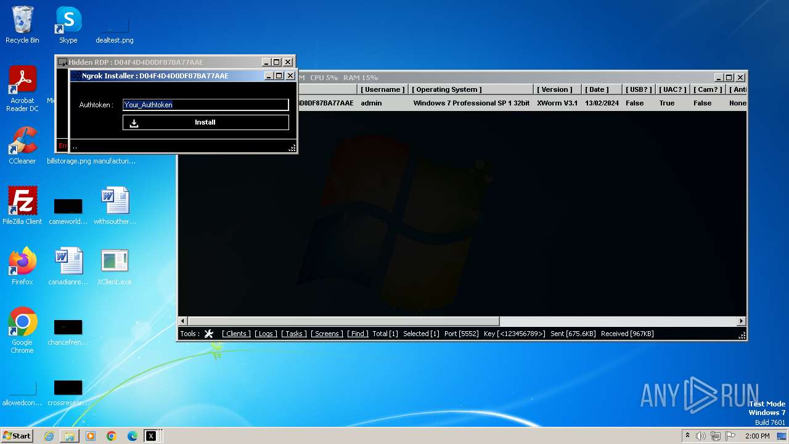Select the cameworld... desktop file
This screenshot has width=789, height=444.
(x=68, y=211)
